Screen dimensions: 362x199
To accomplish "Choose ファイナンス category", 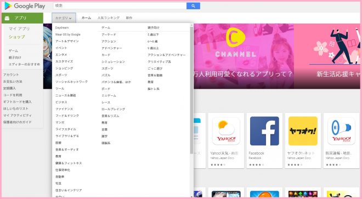I will click(64, 109).
